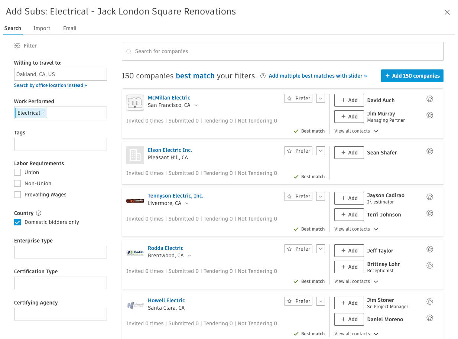Click the Tennyson Electric logo
Image resolution: width=458 pixels, height=339 pixels.
135,201
